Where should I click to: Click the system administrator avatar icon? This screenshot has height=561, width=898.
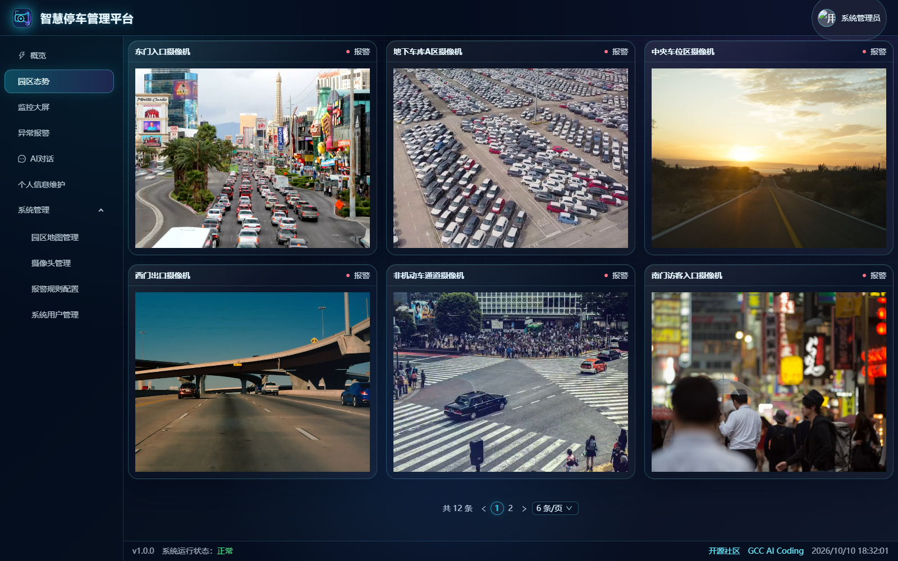(827, 18)
